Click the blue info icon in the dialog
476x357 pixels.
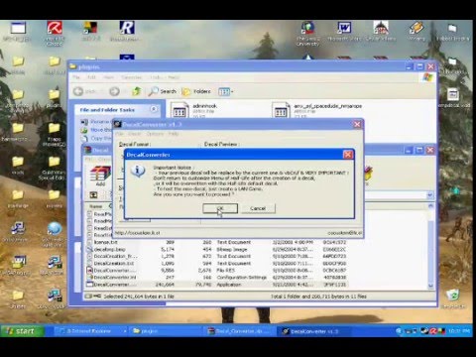pyautogui.click(x=138, y=171)
